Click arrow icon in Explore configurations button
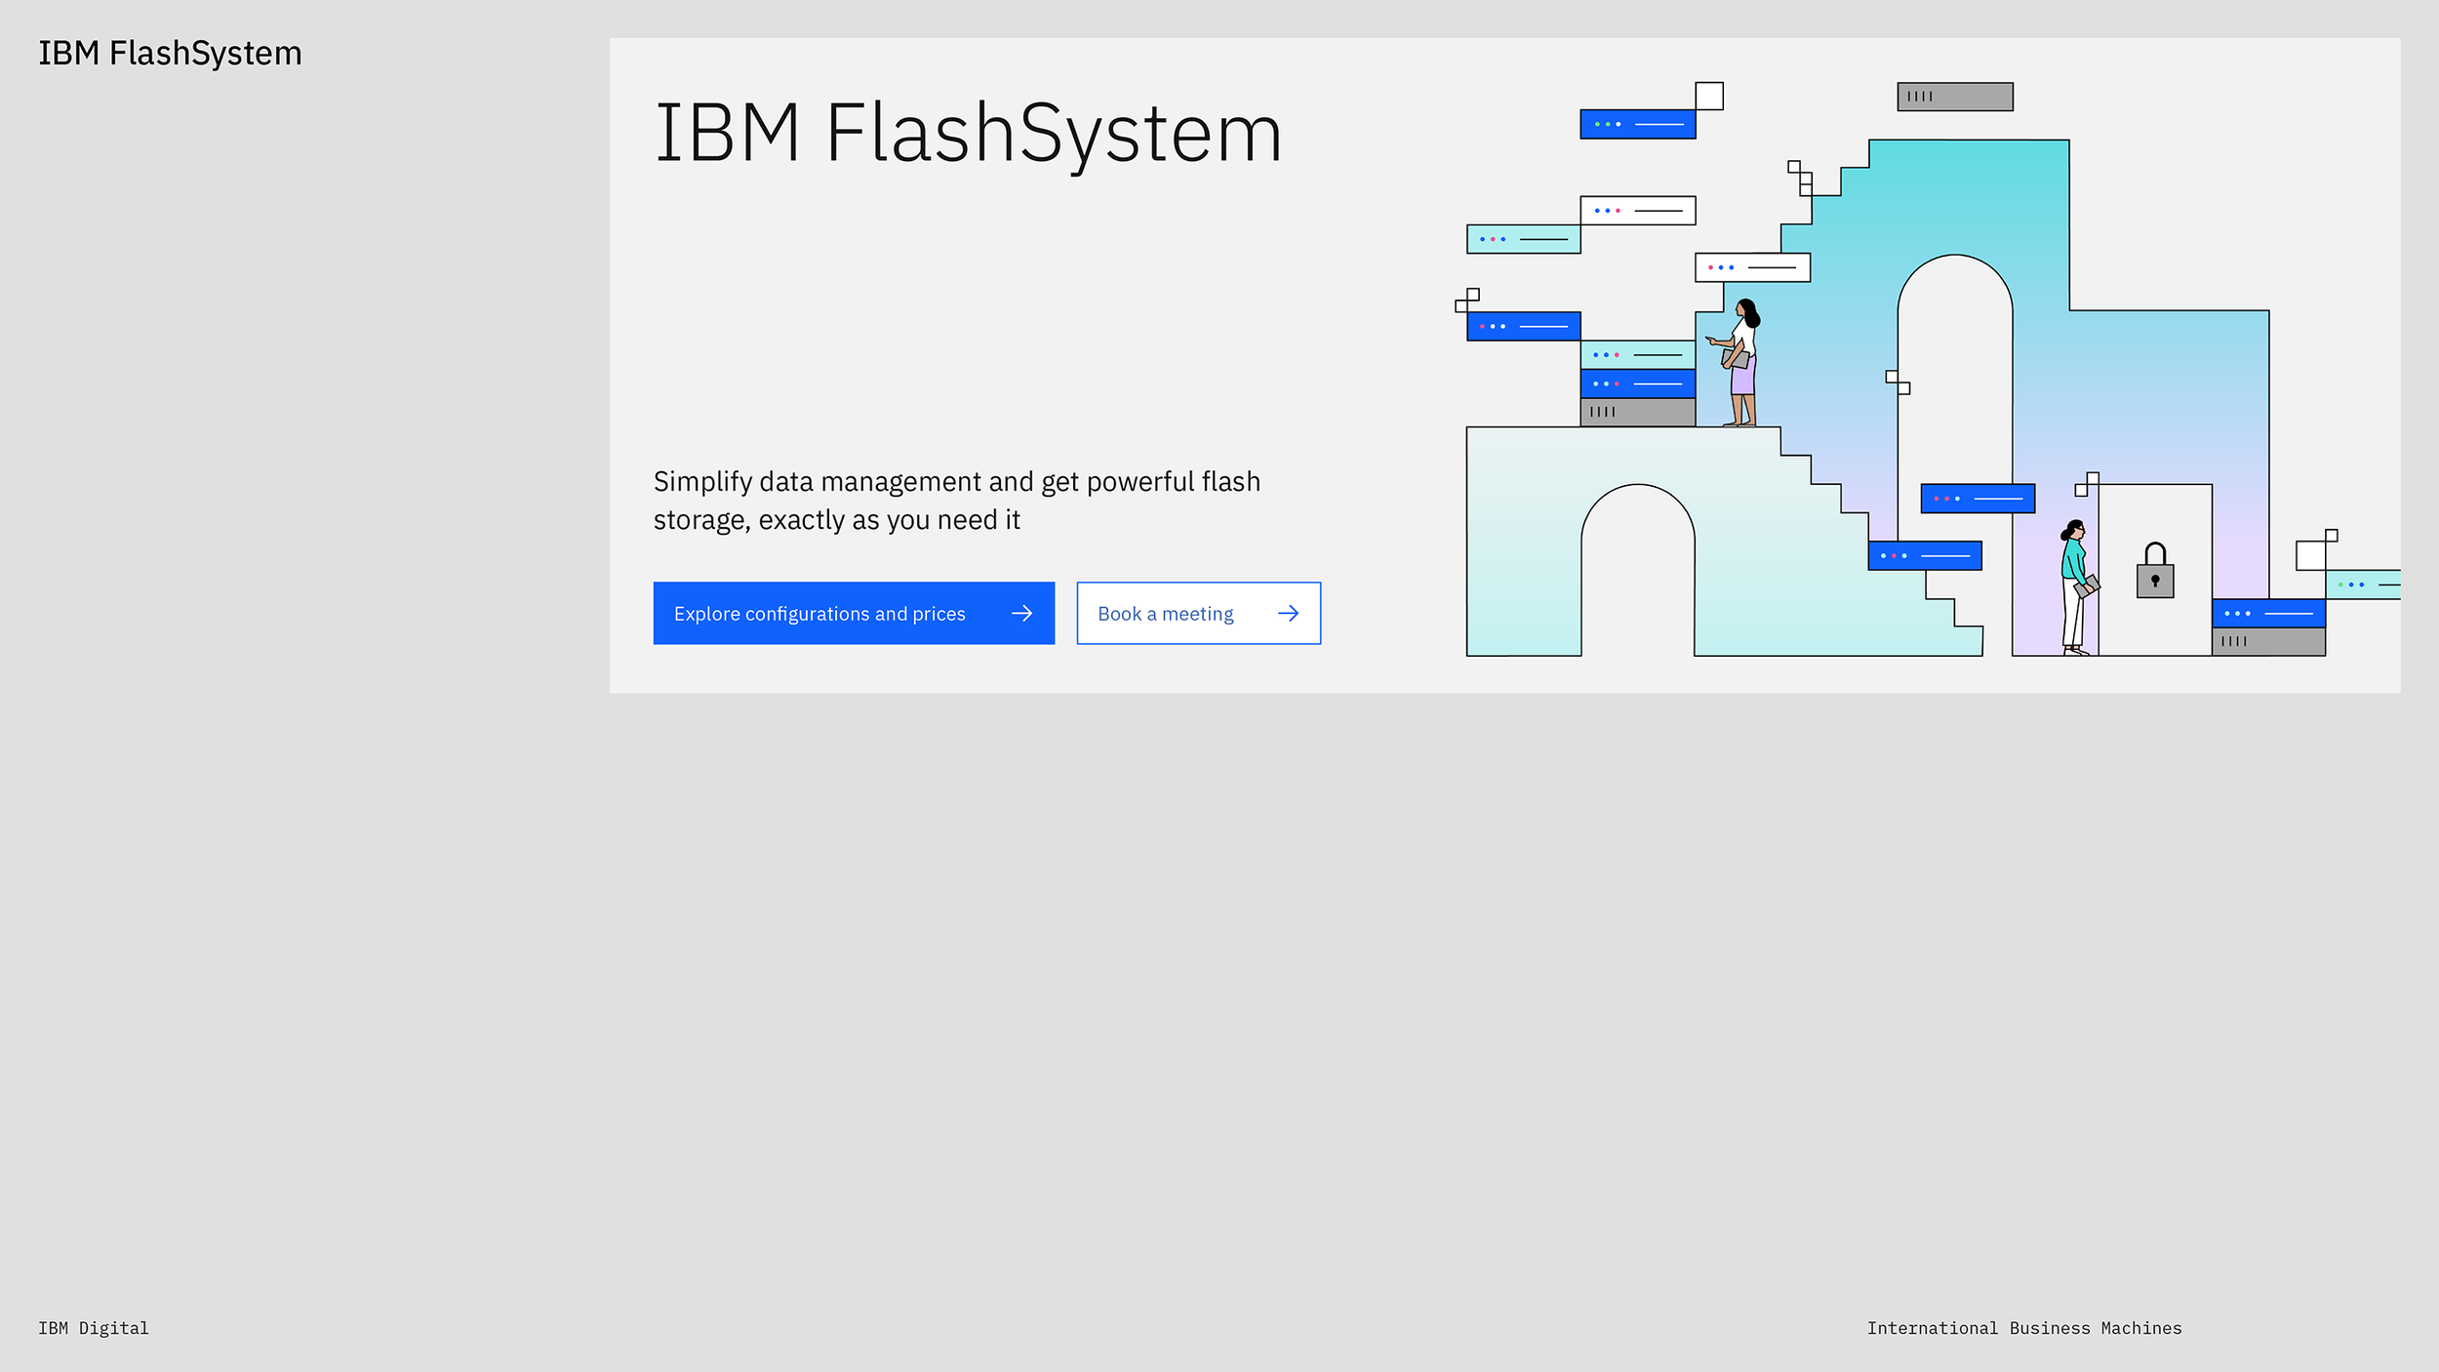The width and height of the screenshot is (2439, 1372). pyautogui.click(x=1021, y=613)
